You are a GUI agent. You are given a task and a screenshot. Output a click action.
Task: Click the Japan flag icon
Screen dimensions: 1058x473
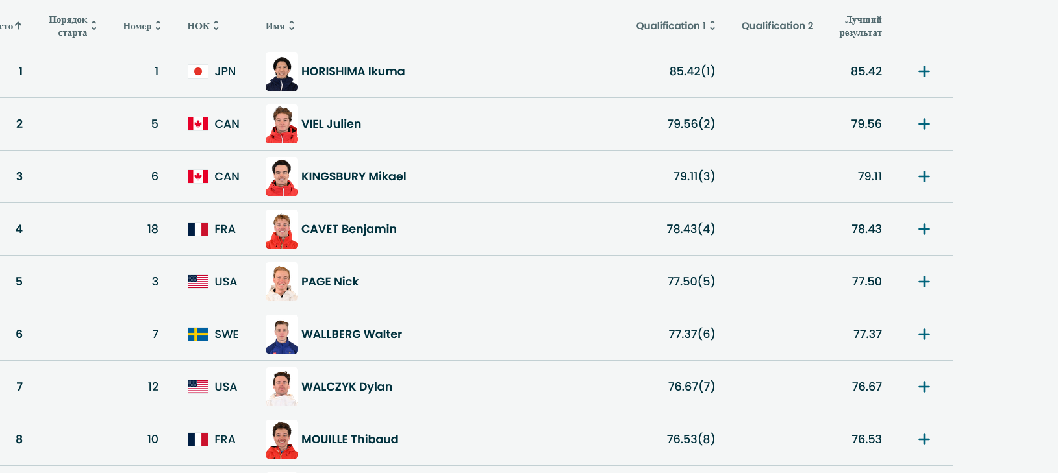pyautogui.click(x=198, y=71)
